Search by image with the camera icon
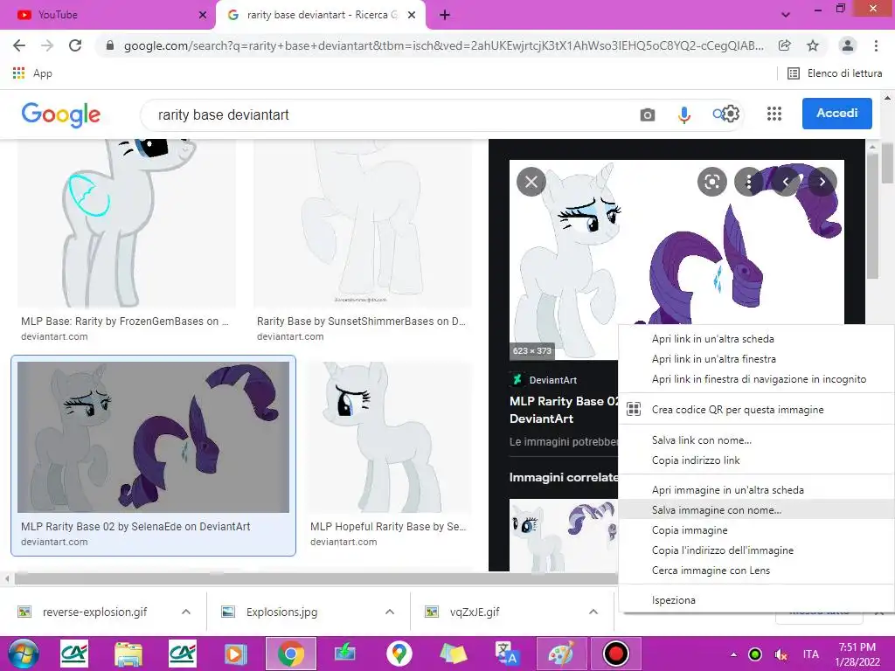The image size is (895, 671). tap(648, 114)
